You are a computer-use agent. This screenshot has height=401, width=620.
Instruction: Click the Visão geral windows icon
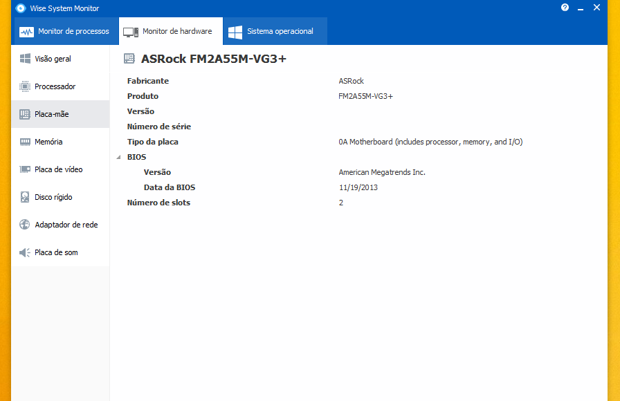pos(25,59)
